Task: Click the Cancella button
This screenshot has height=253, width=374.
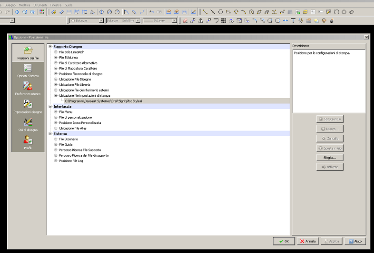Action: click(330, 138)
